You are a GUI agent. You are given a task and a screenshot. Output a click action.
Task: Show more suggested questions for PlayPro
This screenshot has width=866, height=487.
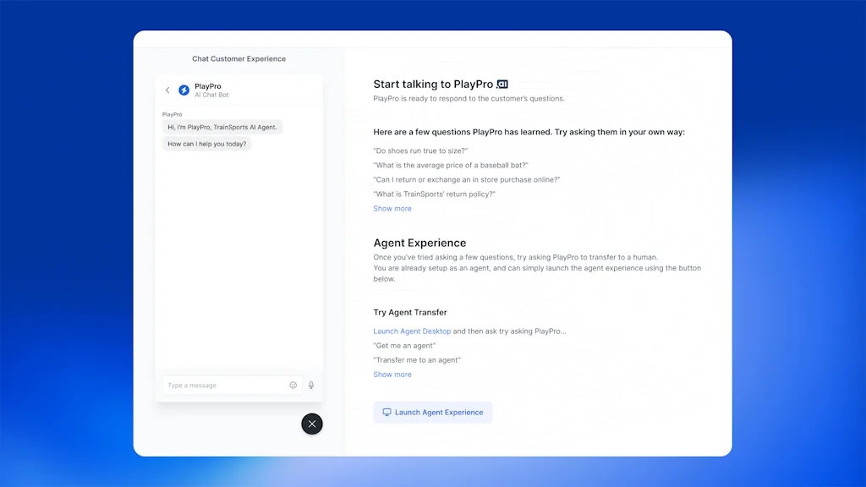point(392,208)
